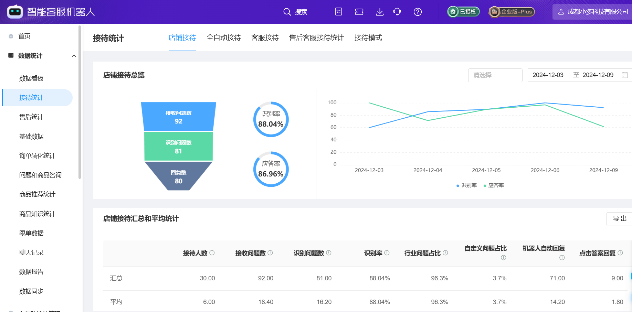632x312 pixels.
Task: Toggle 应答率 legend in line chart
Action: click(x=494, y=185)
